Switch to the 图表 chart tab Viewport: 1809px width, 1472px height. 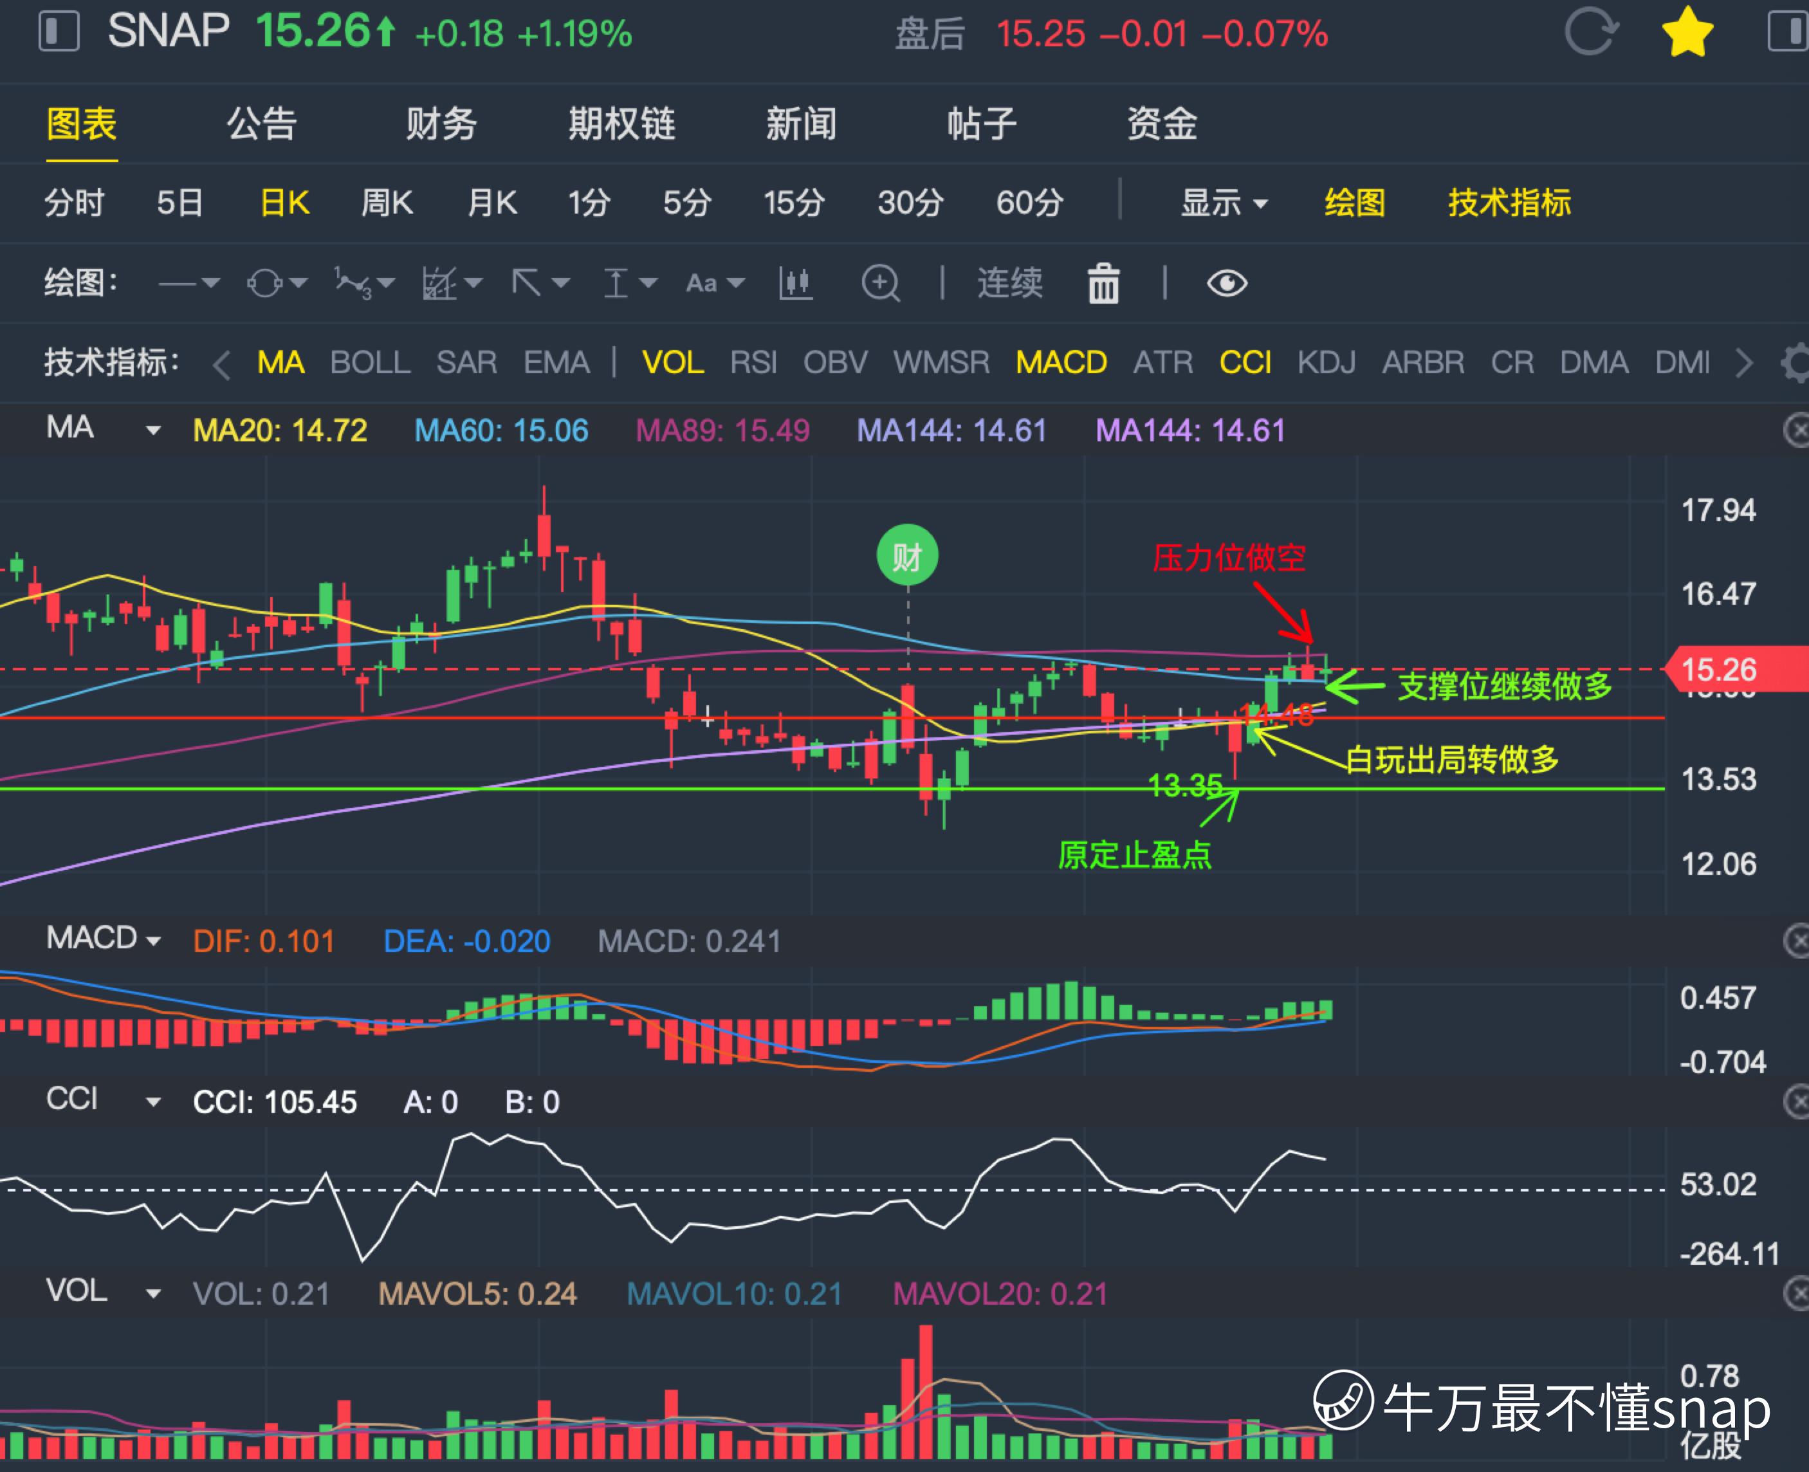[x=82, y=124]
